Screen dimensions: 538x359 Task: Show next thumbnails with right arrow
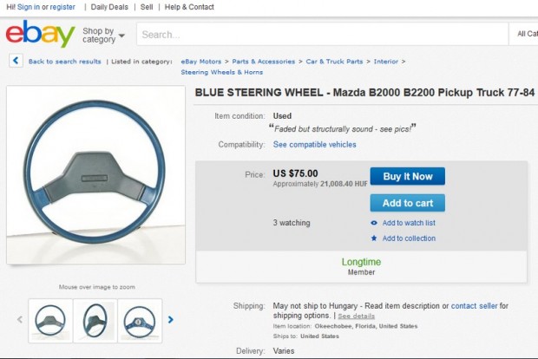[171, 320]
